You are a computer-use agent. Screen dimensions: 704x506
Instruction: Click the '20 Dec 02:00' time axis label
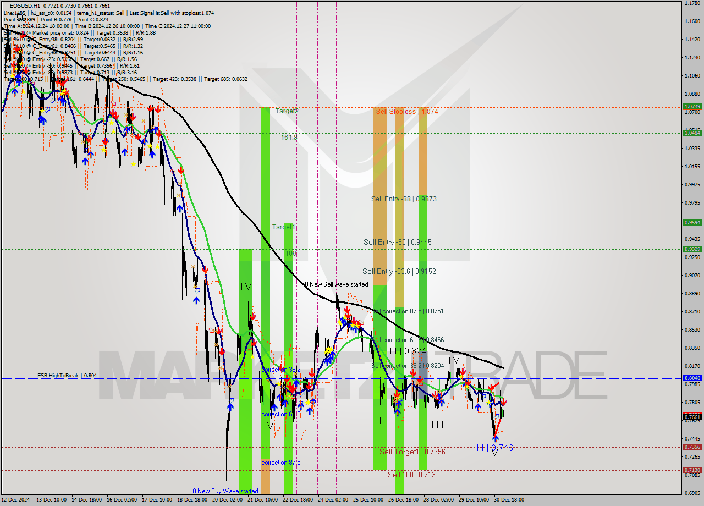pyautogui.click(x=227, y=500)
